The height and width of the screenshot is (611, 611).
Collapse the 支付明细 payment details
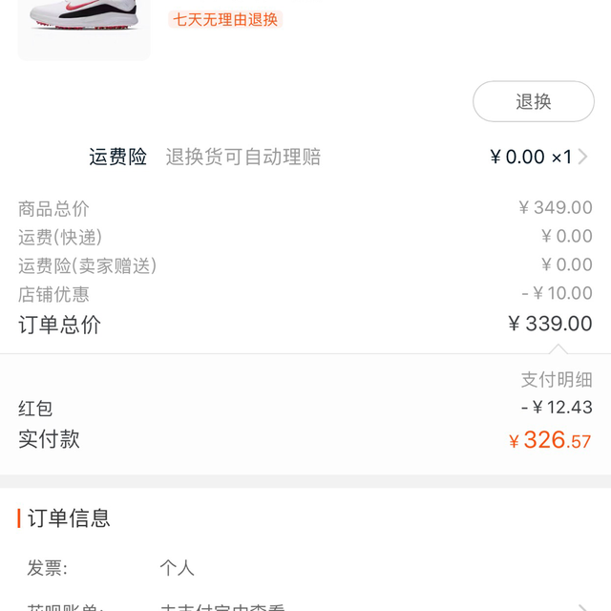(557, 379)
